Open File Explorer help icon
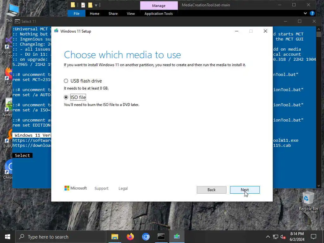The image size is (324, 243). [312, 13]
